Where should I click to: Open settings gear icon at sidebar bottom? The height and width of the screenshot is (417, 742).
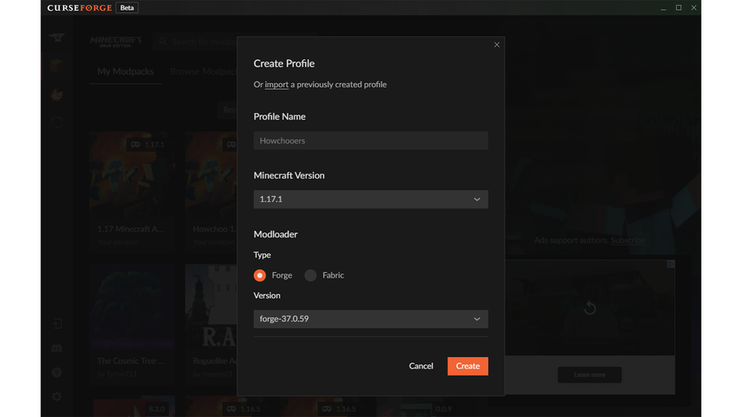pyautogui.click(x=56, y=396)
